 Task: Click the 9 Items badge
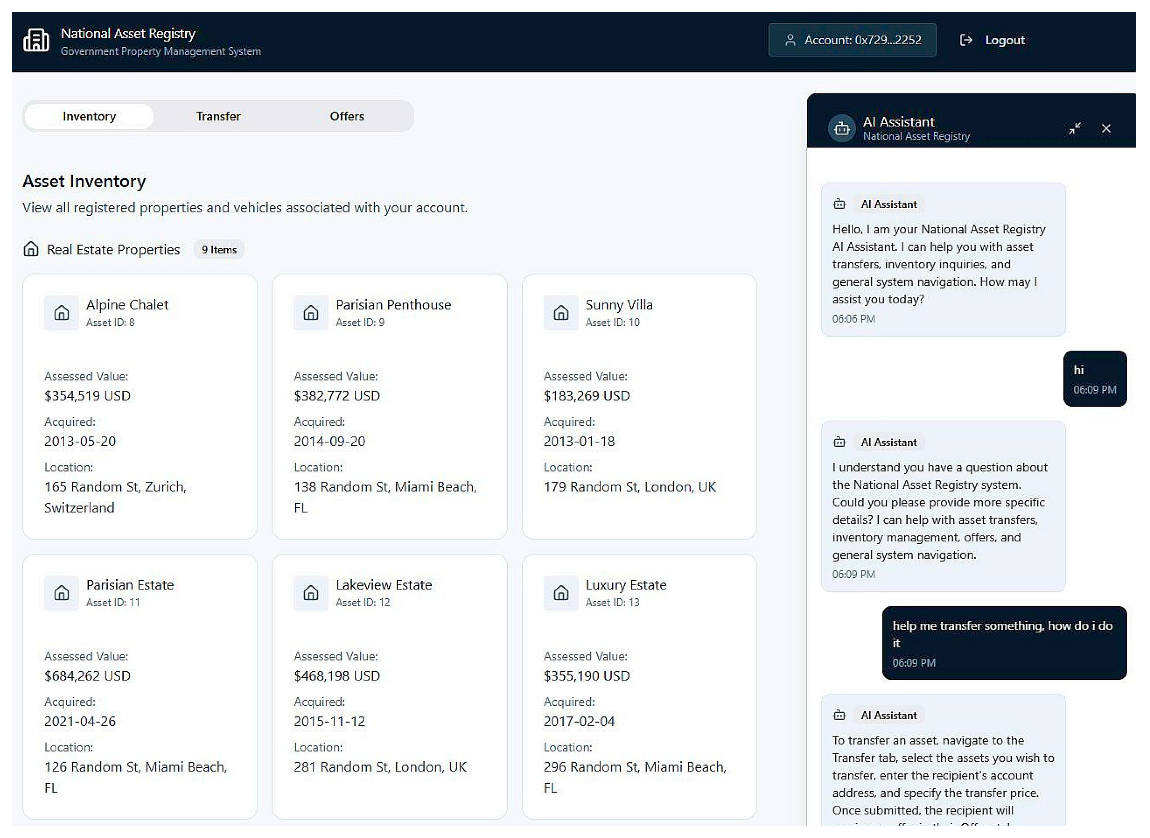219,250
